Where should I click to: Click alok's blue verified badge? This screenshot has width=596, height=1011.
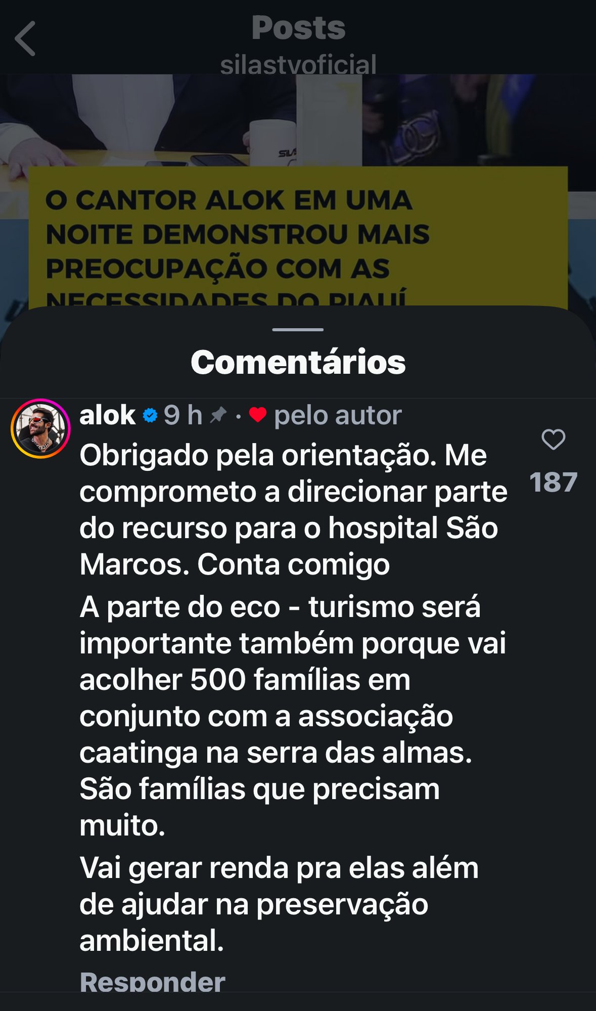[150, 415]
